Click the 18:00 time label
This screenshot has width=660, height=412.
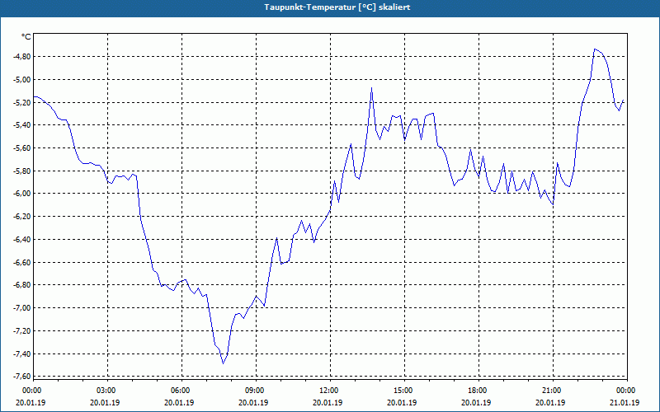pyautogui.click(x=478, y=391)
